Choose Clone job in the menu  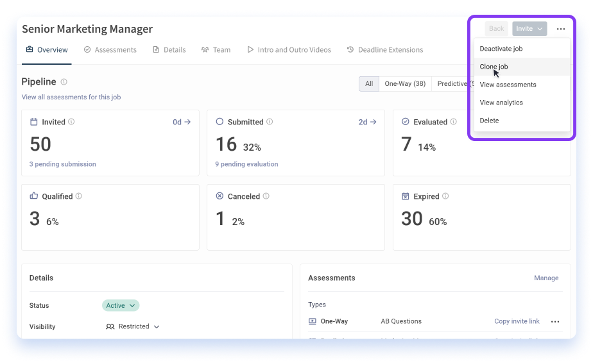coord(522,67)
